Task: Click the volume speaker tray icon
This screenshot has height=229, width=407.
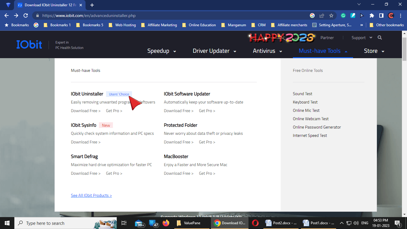Action: pyautogui.click(x=356, y=223)
